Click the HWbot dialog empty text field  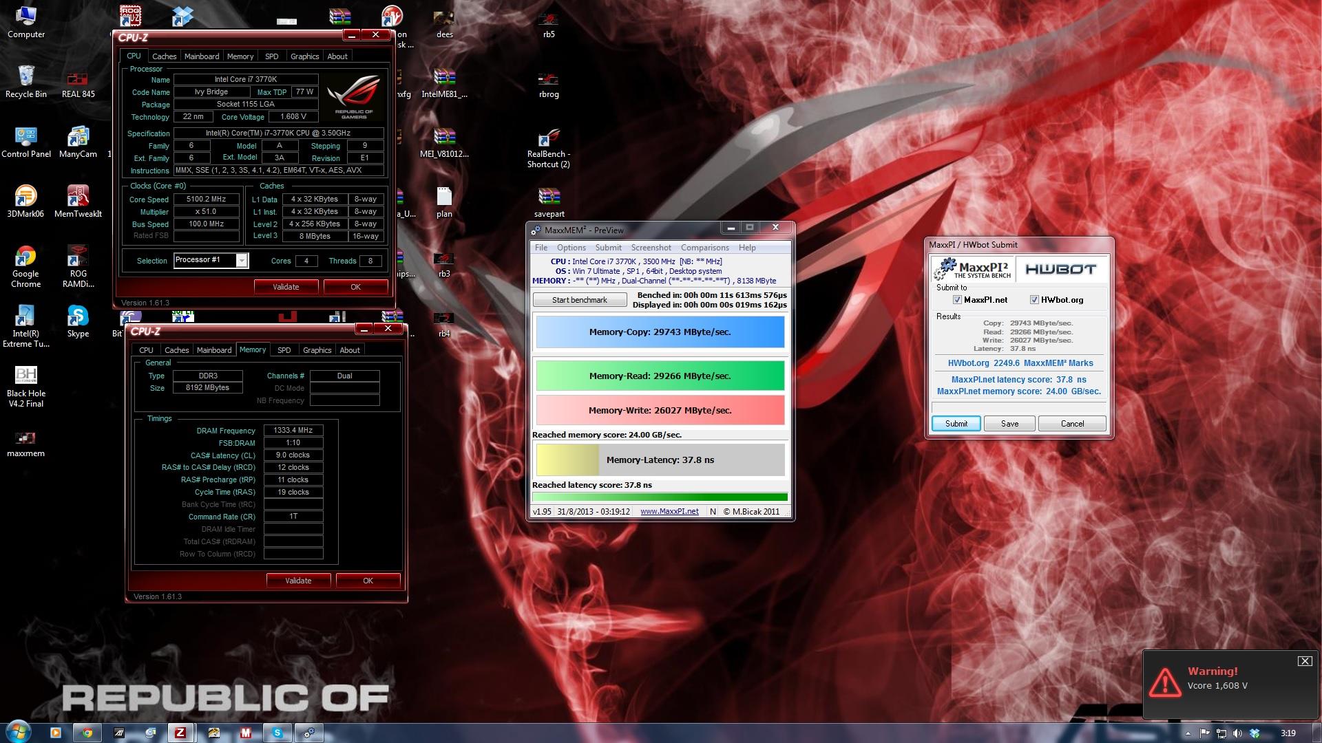[x=1019, y=407]
